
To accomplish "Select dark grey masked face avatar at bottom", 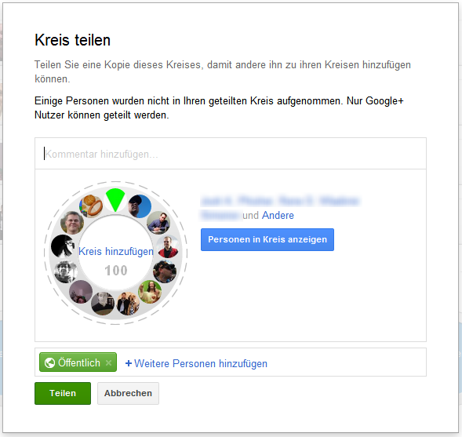I will 103,304.
